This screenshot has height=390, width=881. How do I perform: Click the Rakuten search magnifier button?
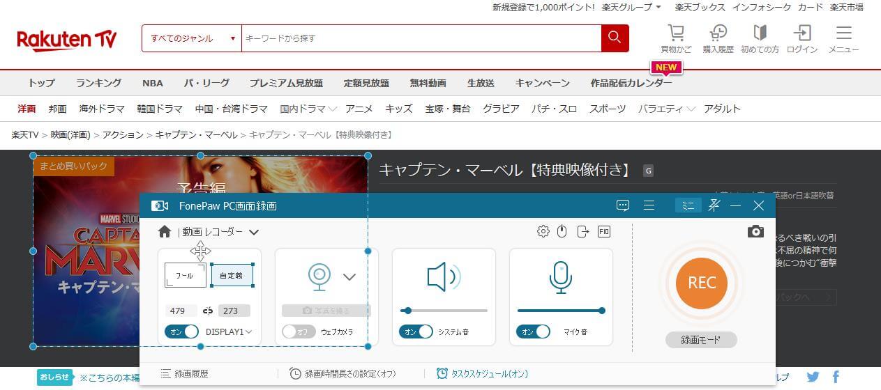pos(615,38)
